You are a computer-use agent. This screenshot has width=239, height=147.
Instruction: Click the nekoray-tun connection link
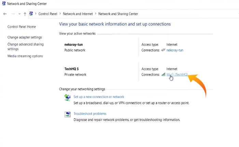pos(175,50)
